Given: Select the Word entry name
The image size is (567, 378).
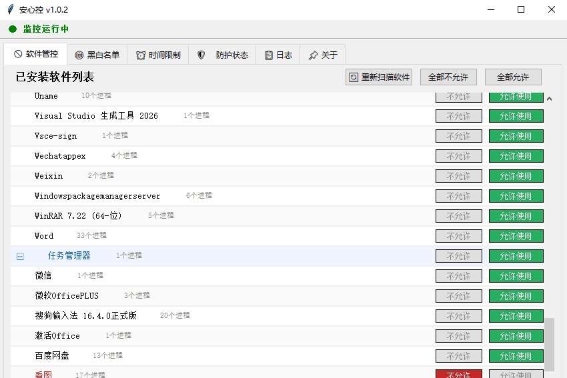Looking at the screenshot, I should (44, 235).
